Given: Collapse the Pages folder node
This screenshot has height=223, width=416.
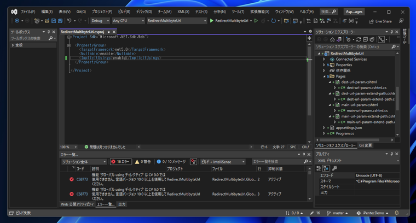Looking at the screenshot, I should (324, 77).
